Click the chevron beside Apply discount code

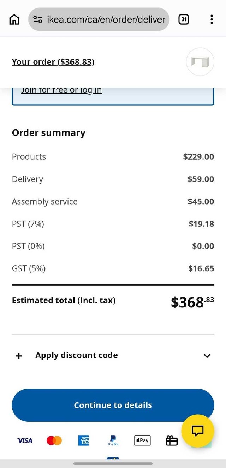(x=207, y=356)
